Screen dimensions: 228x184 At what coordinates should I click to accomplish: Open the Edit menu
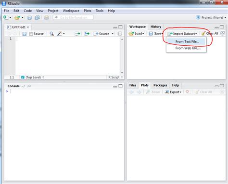pos(16,11)
